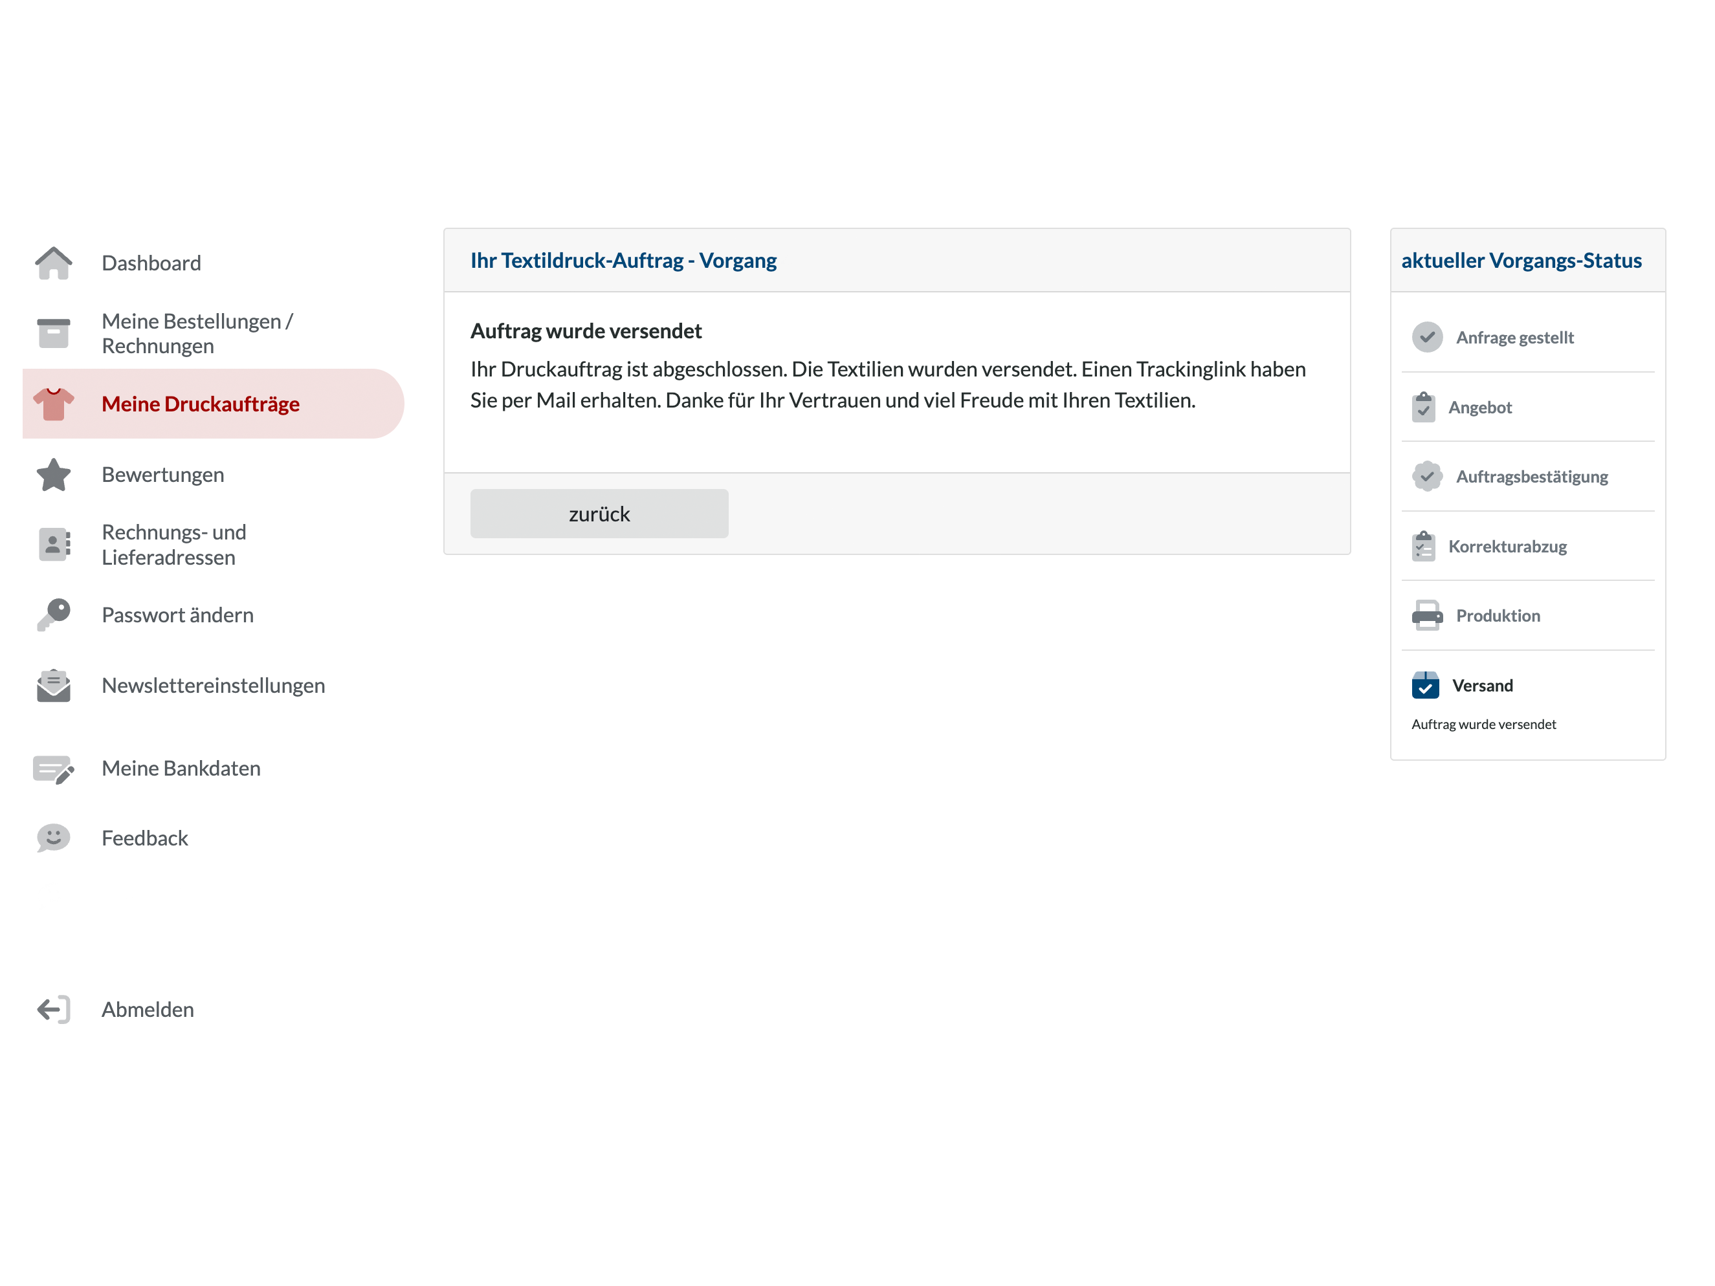Click the Versand status label

click(1483, 685)
